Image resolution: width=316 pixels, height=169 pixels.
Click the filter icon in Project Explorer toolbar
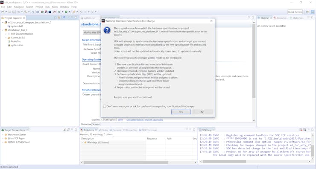64,18
